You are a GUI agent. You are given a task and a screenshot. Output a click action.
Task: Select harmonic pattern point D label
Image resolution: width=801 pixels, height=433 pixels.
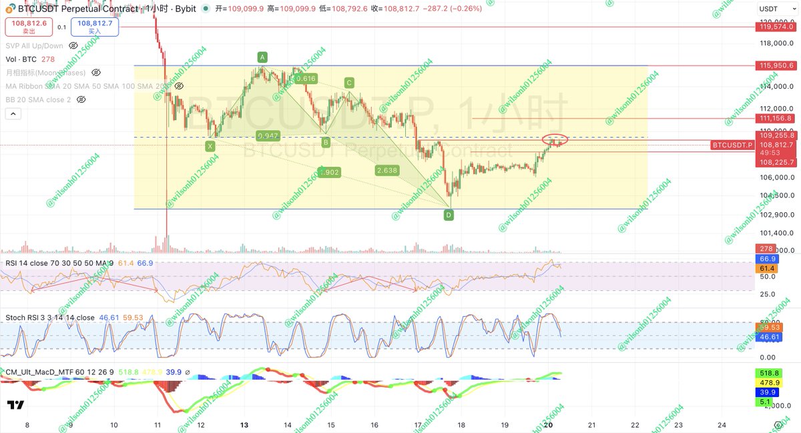coord(449,215)
